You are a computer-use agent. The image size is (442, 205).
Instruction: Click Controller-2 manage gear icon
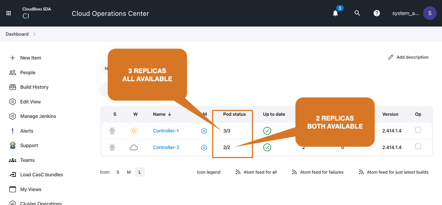tap(204, 148)
